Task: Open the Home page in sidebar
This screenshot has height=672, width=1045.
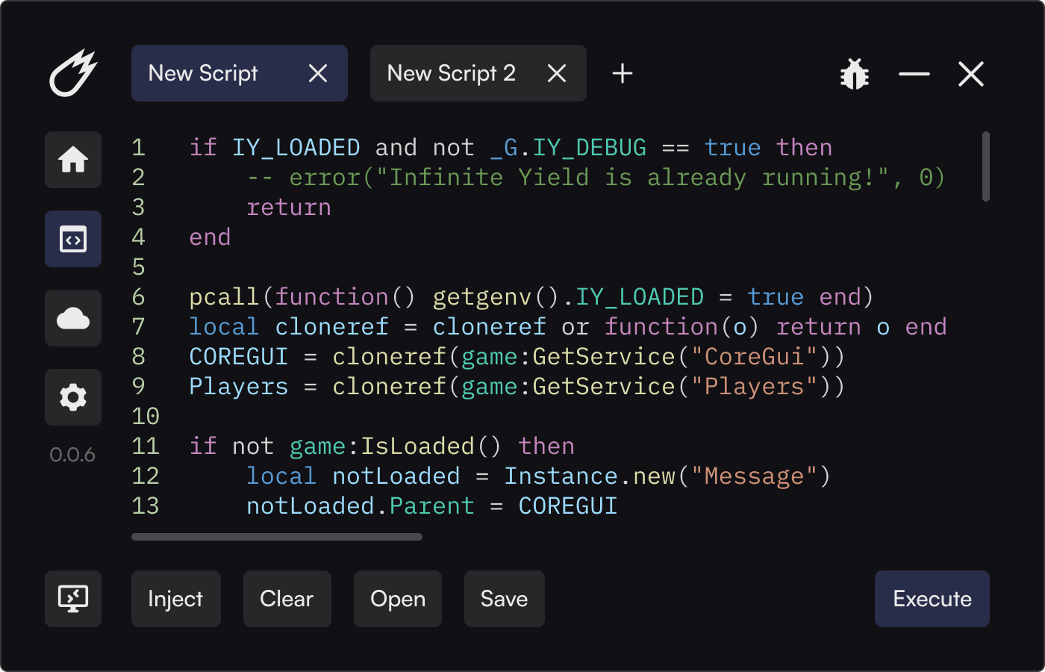Action: pyautogui.click(x=73, y=160)
